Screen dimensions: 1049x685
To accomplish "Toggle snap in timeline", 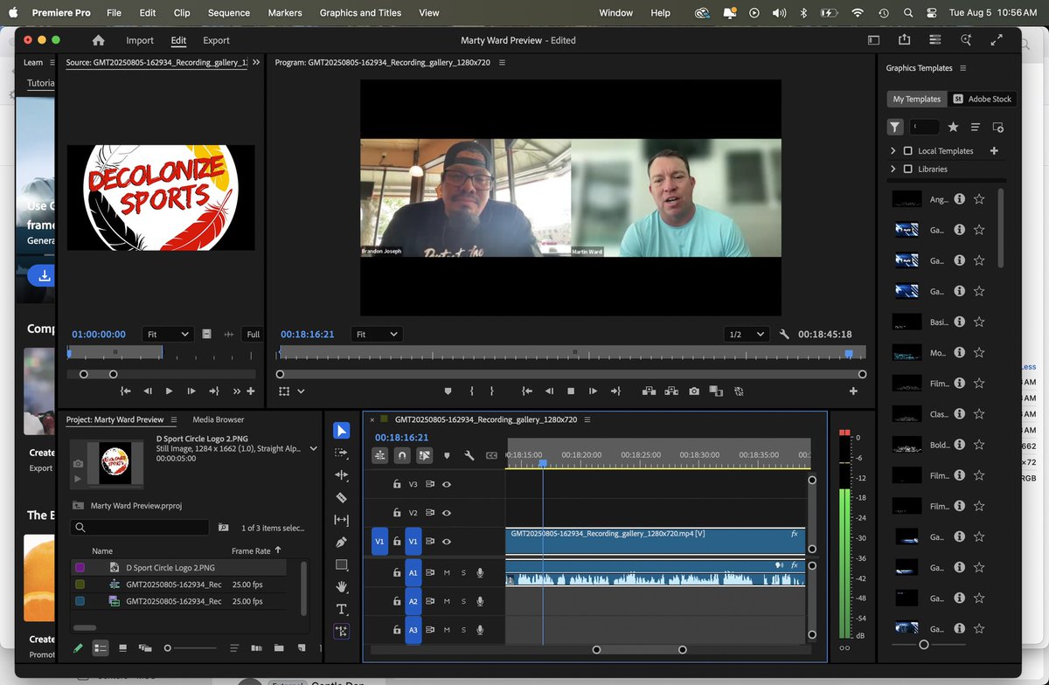I will click(402, 455).
